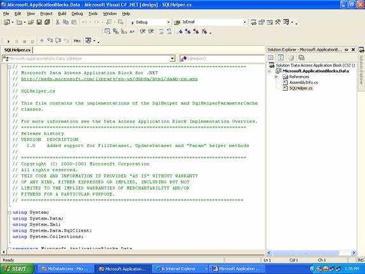Collapse the Microsoft.ApplicationBlocks.Data project node
Image resolution: width=365 pixels, height=274 pixels.
(269, 71)
